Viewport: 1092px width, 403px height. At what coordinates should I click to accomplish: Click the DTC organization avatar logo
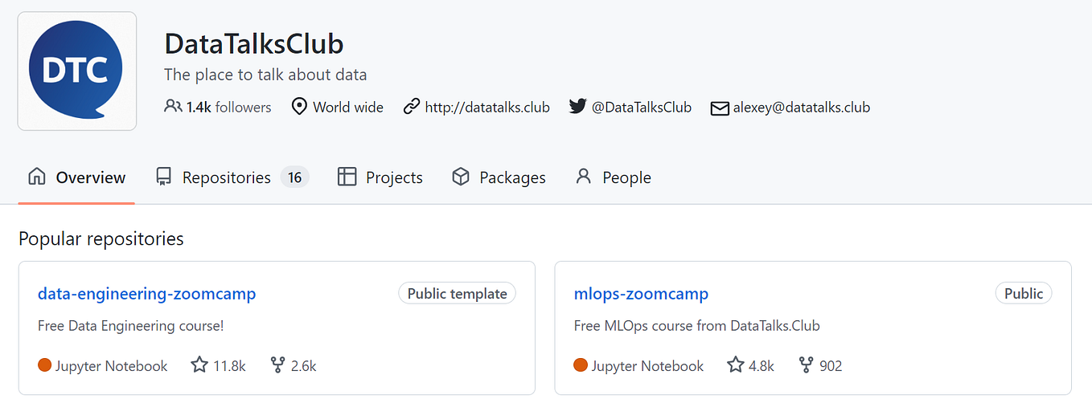coord(77,71)
